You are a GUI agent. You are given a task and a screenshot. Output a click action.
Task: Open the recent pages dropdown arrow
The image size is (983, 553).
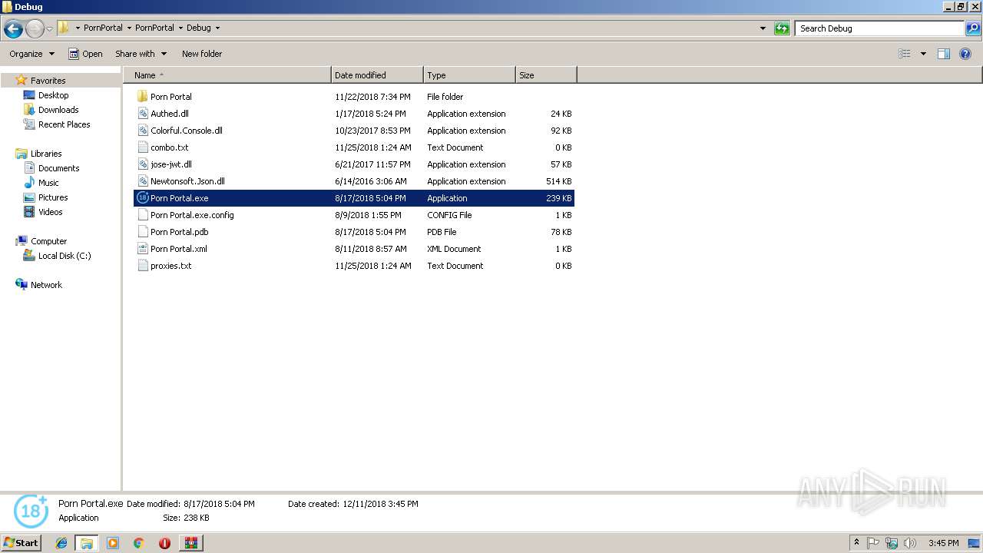[x=49, y=28]
